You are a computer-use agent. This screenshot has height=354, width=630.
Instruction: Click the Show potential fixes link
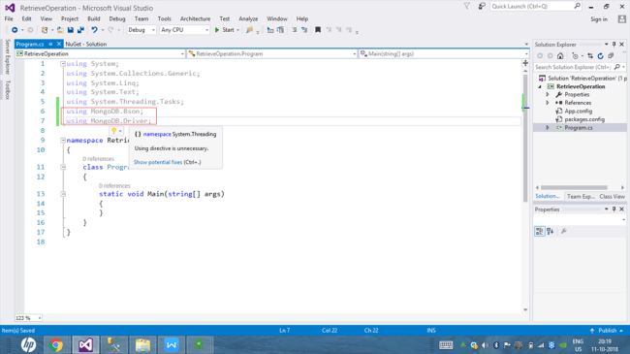pos(158,162)
